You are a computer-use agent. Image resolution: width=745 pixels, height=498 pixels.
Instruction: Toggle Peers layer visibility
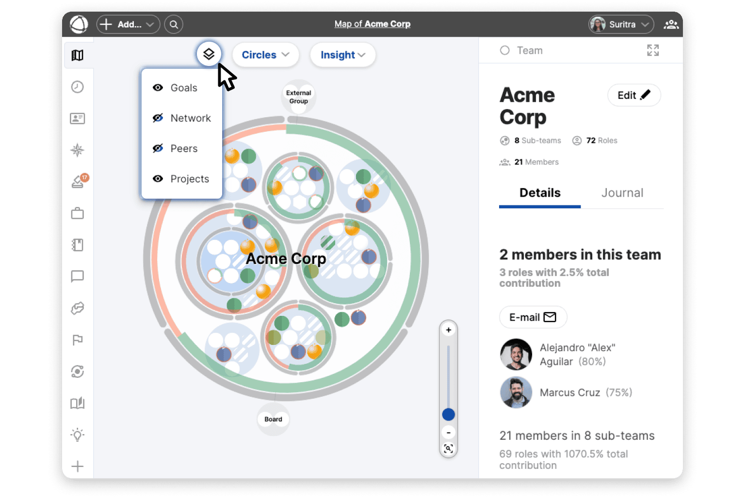(x=158, y=149)
